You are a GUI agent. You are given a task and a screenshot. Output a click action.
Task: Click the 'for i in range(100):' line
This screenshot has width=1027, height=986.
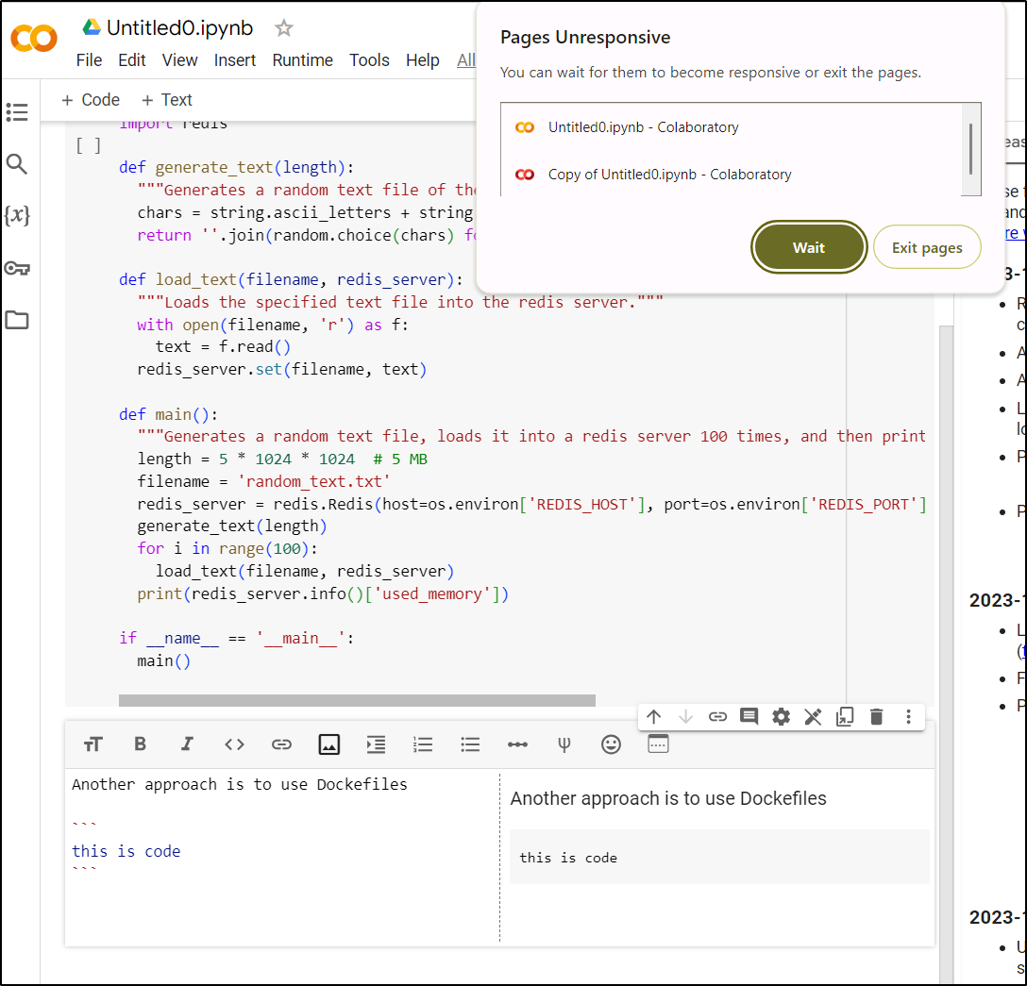pos(227,548)
